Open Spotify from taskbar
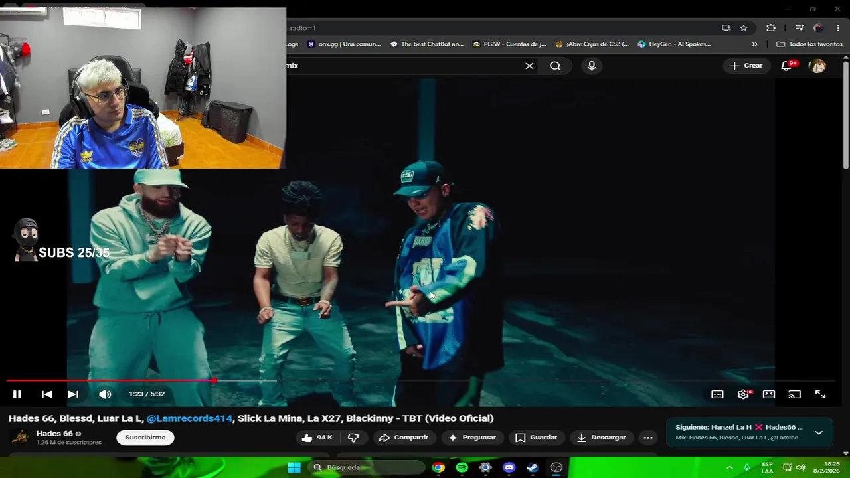 click(462, 467)
